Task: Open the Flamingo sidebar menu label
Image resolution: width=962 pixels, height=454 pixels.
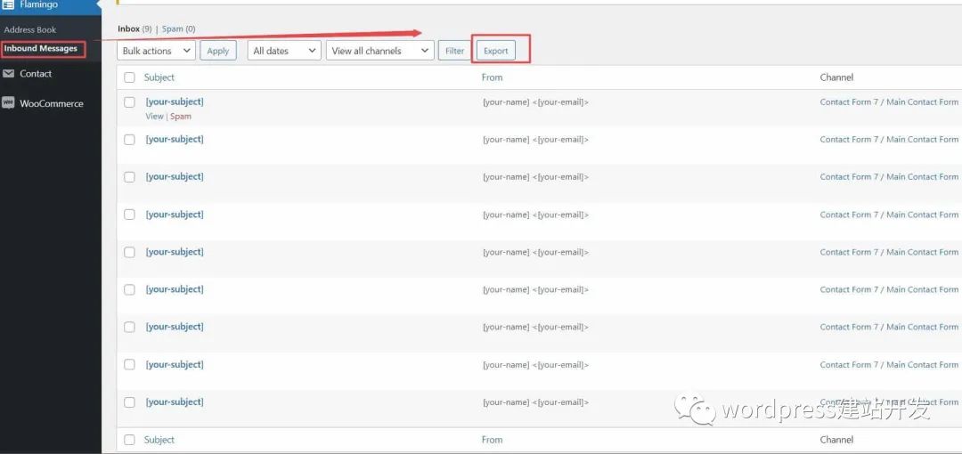Action: pyautogui.click(x=38, y=4)
